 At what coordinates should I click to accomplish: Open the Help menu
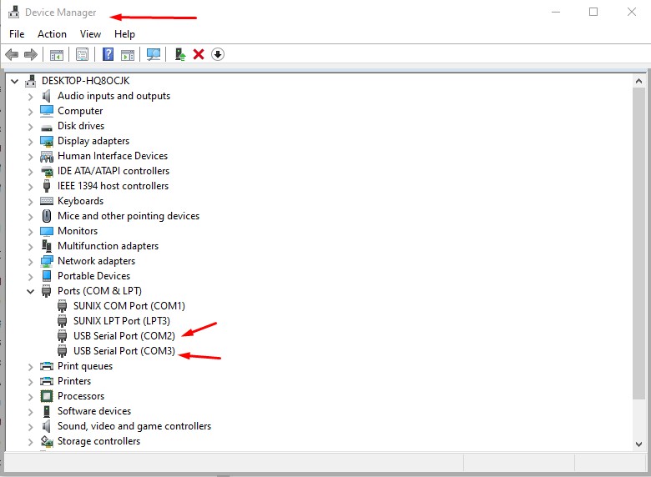[x=124, y=34]
